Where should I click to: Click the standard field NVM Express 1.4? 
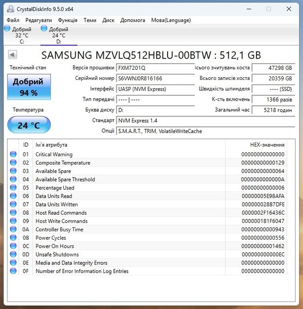coord(206,121)
